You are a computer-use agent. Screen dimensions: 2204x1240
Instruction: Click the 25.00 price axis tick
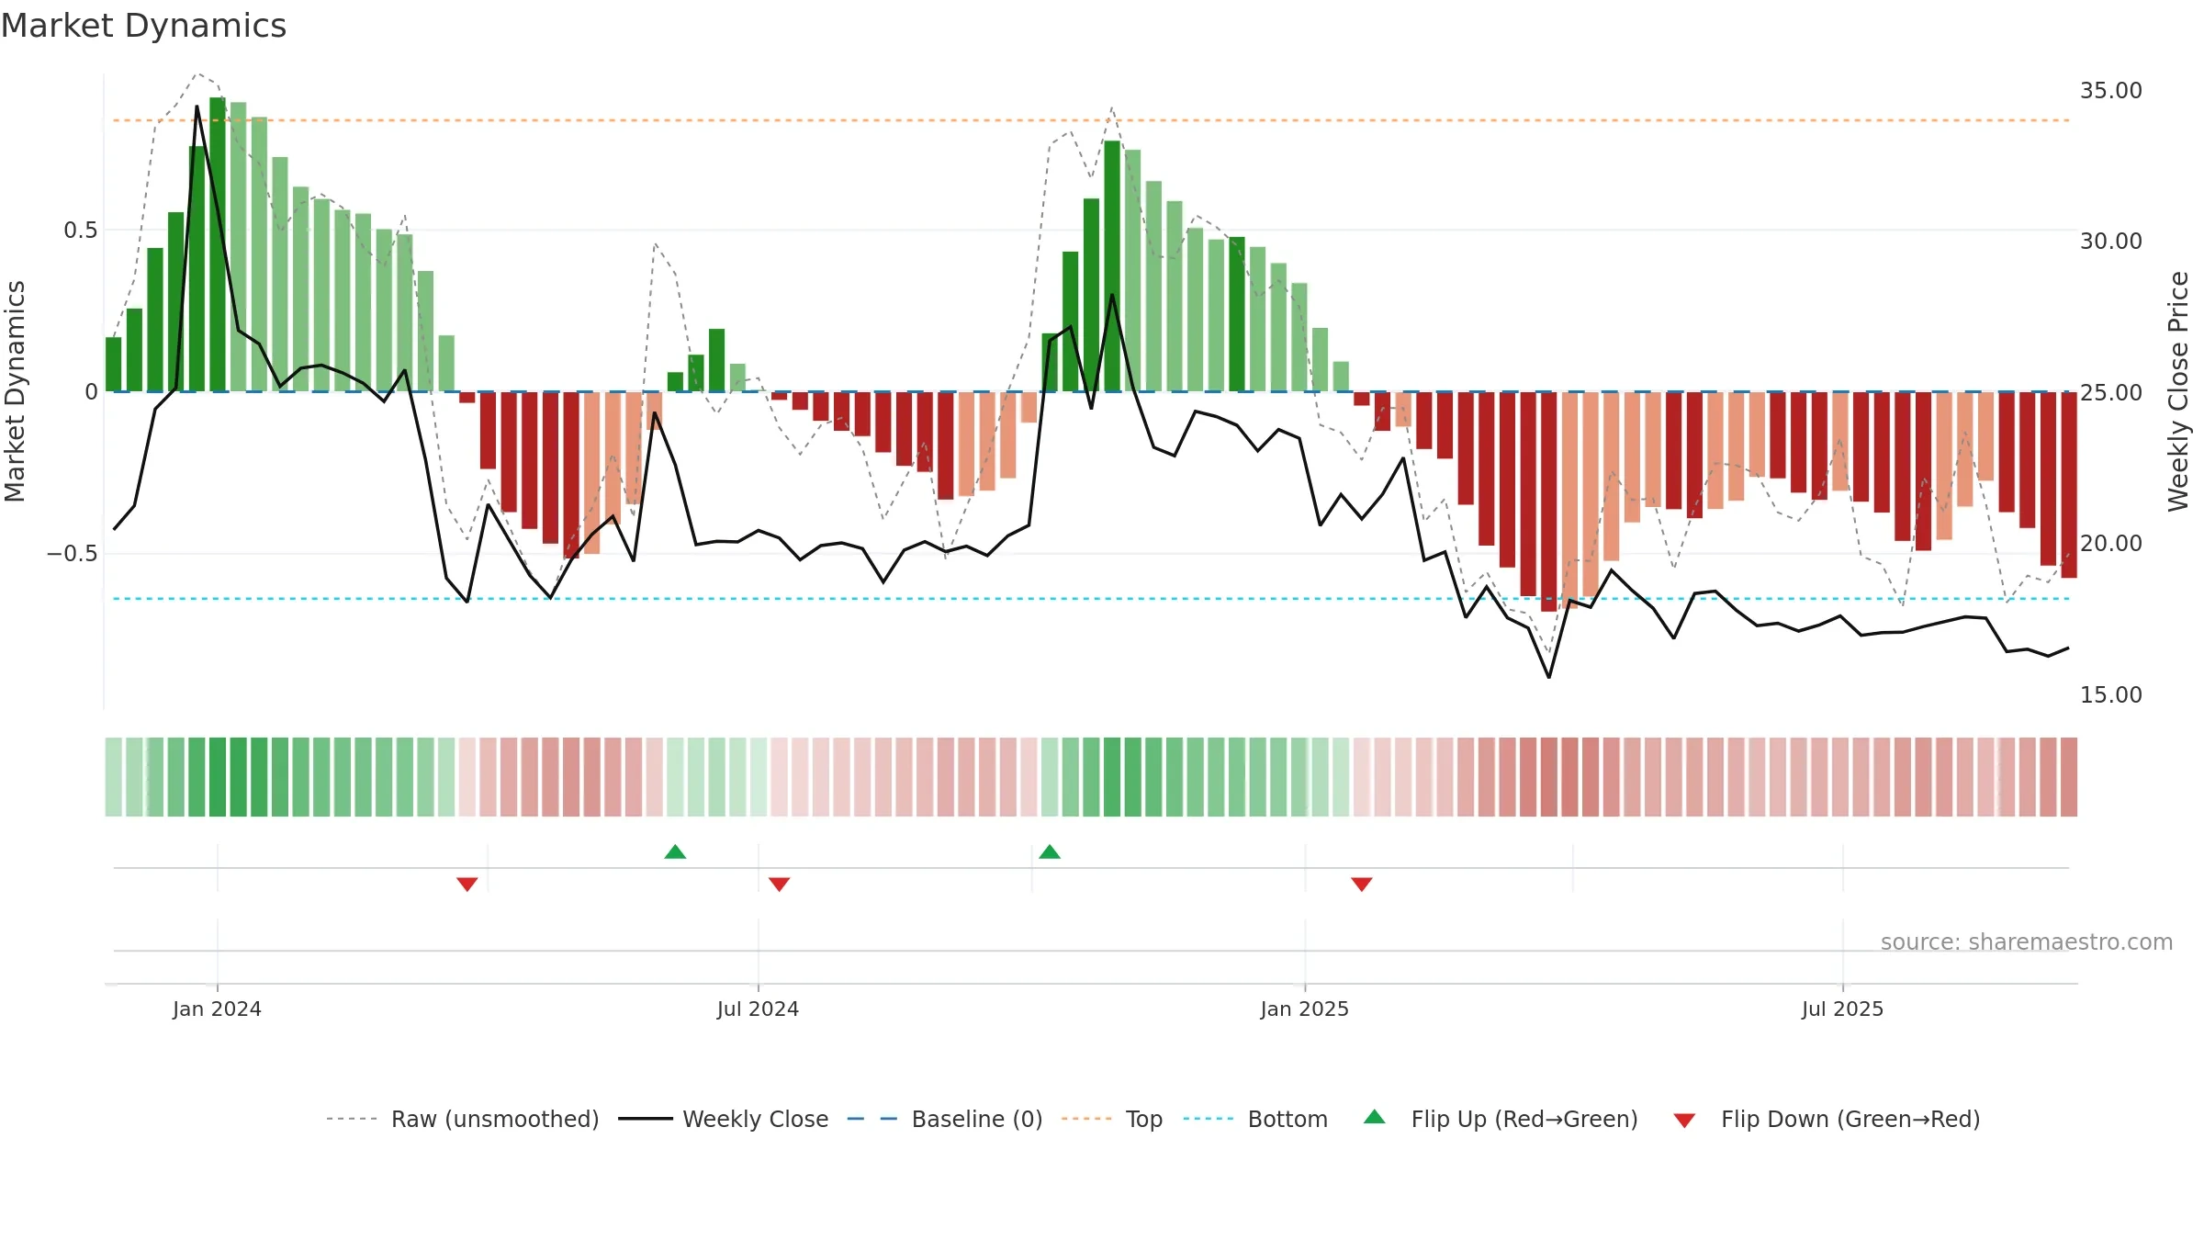pos(2111,392)
